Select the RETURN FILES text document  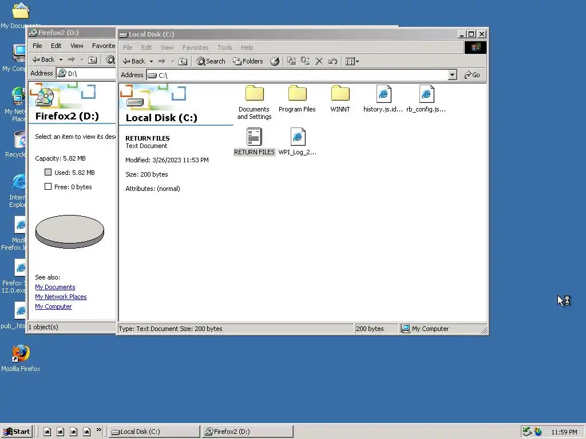(254, 142)
